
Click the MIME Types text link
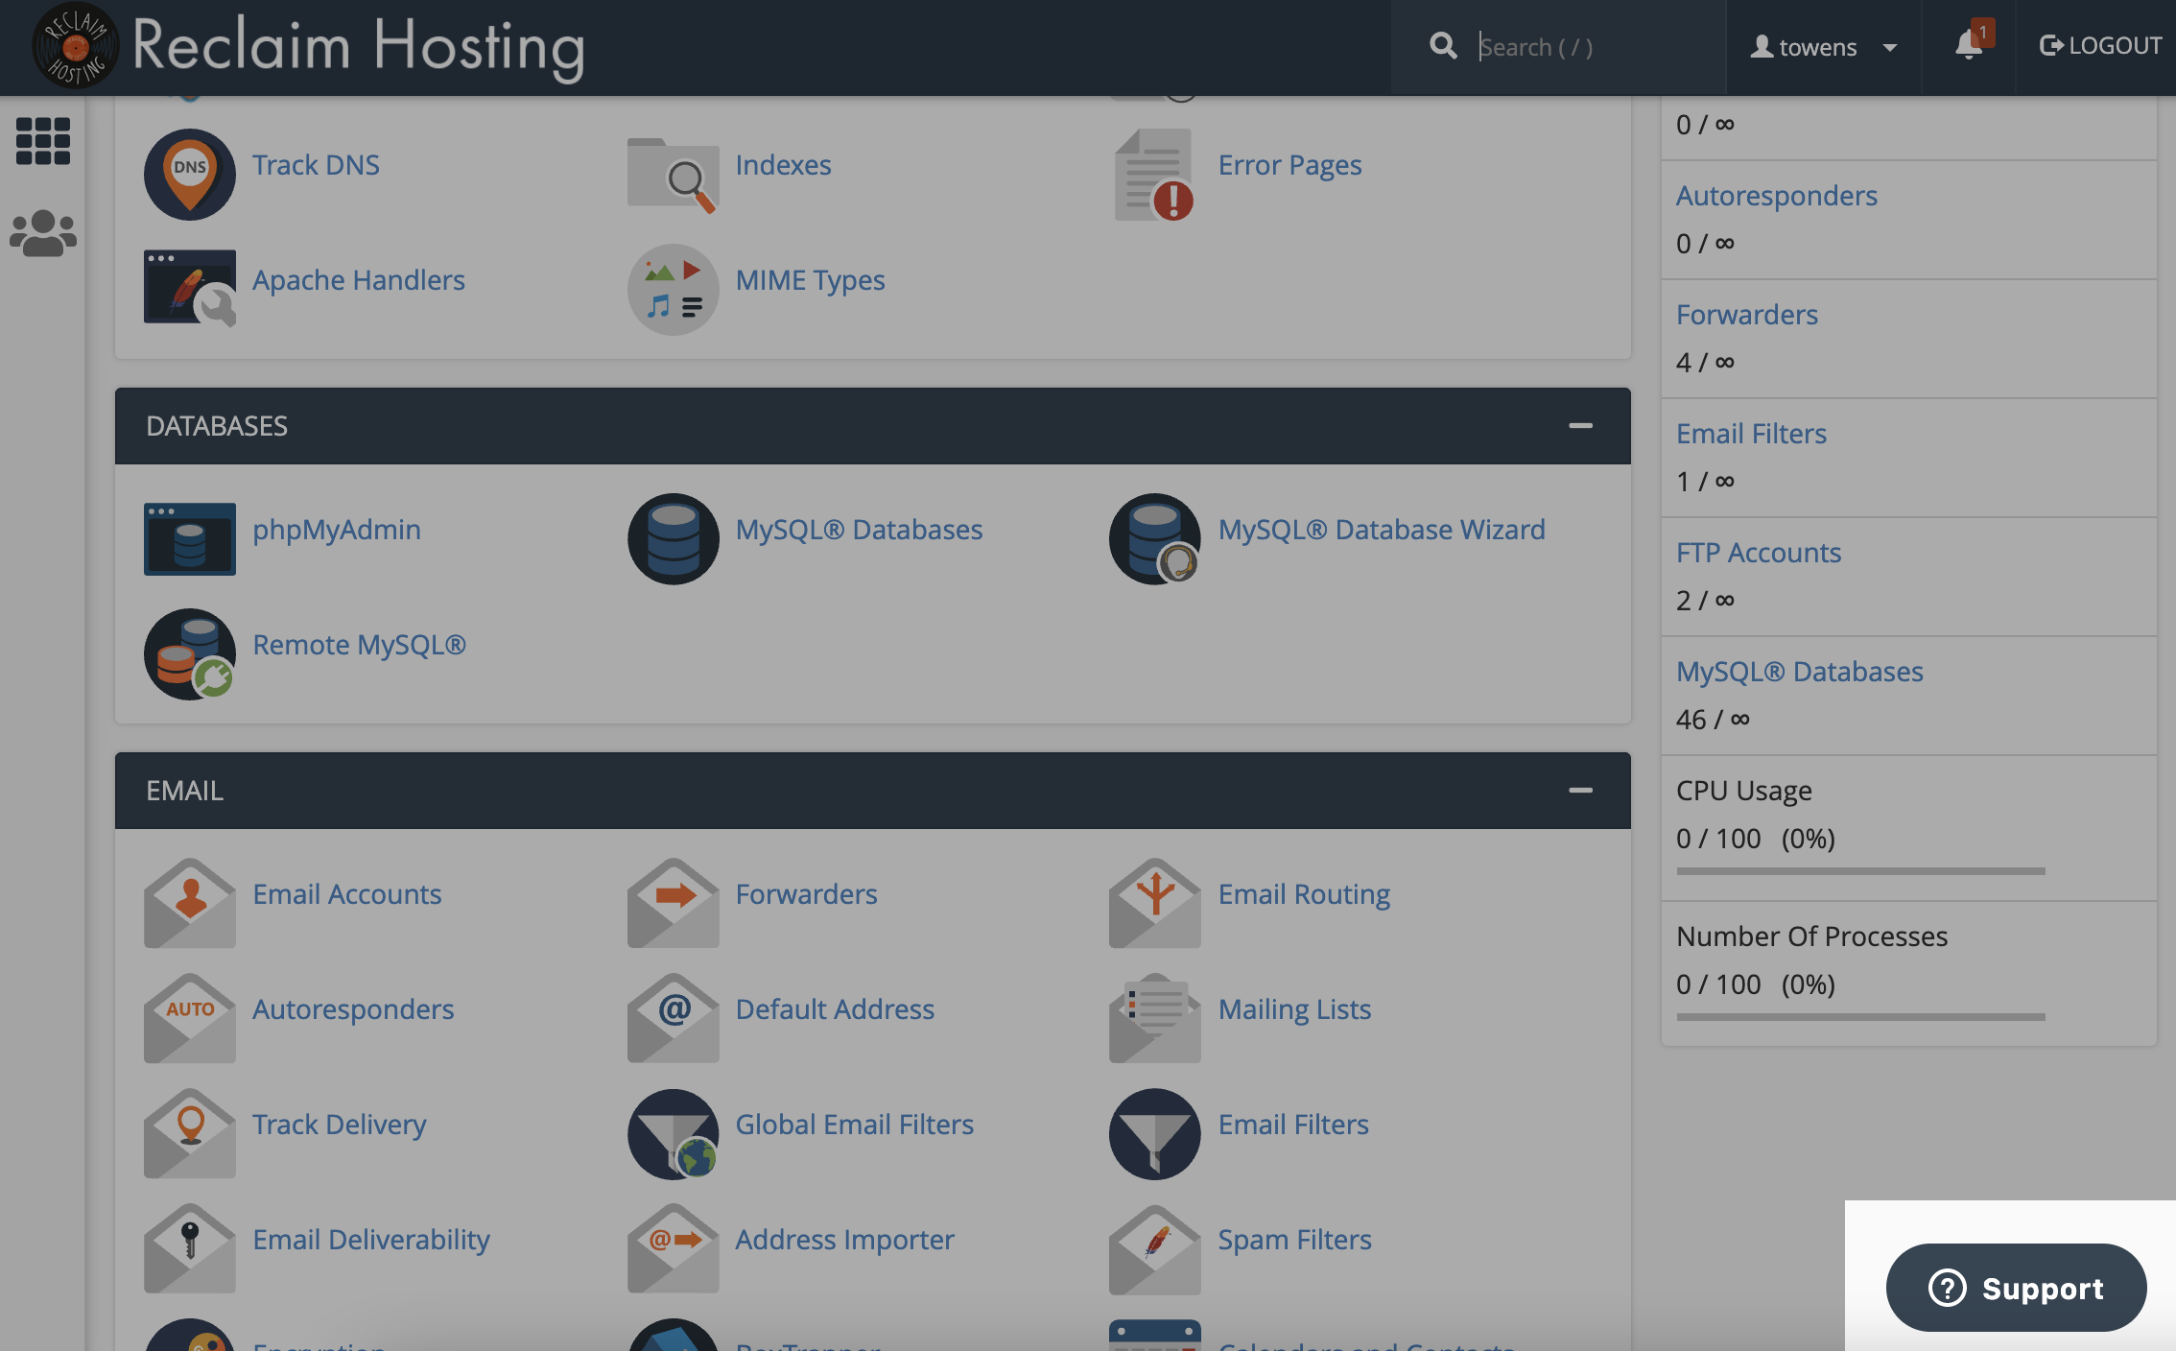[810, 280]
